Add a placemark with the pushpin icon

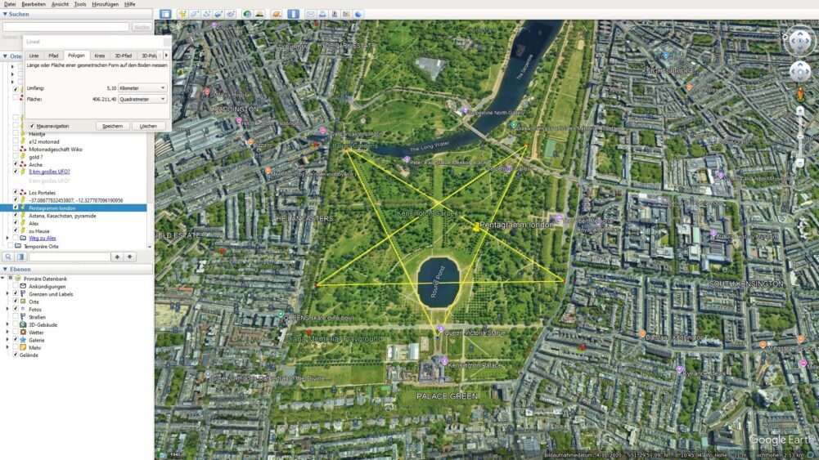pyautogui.click(x=182, y=14)
